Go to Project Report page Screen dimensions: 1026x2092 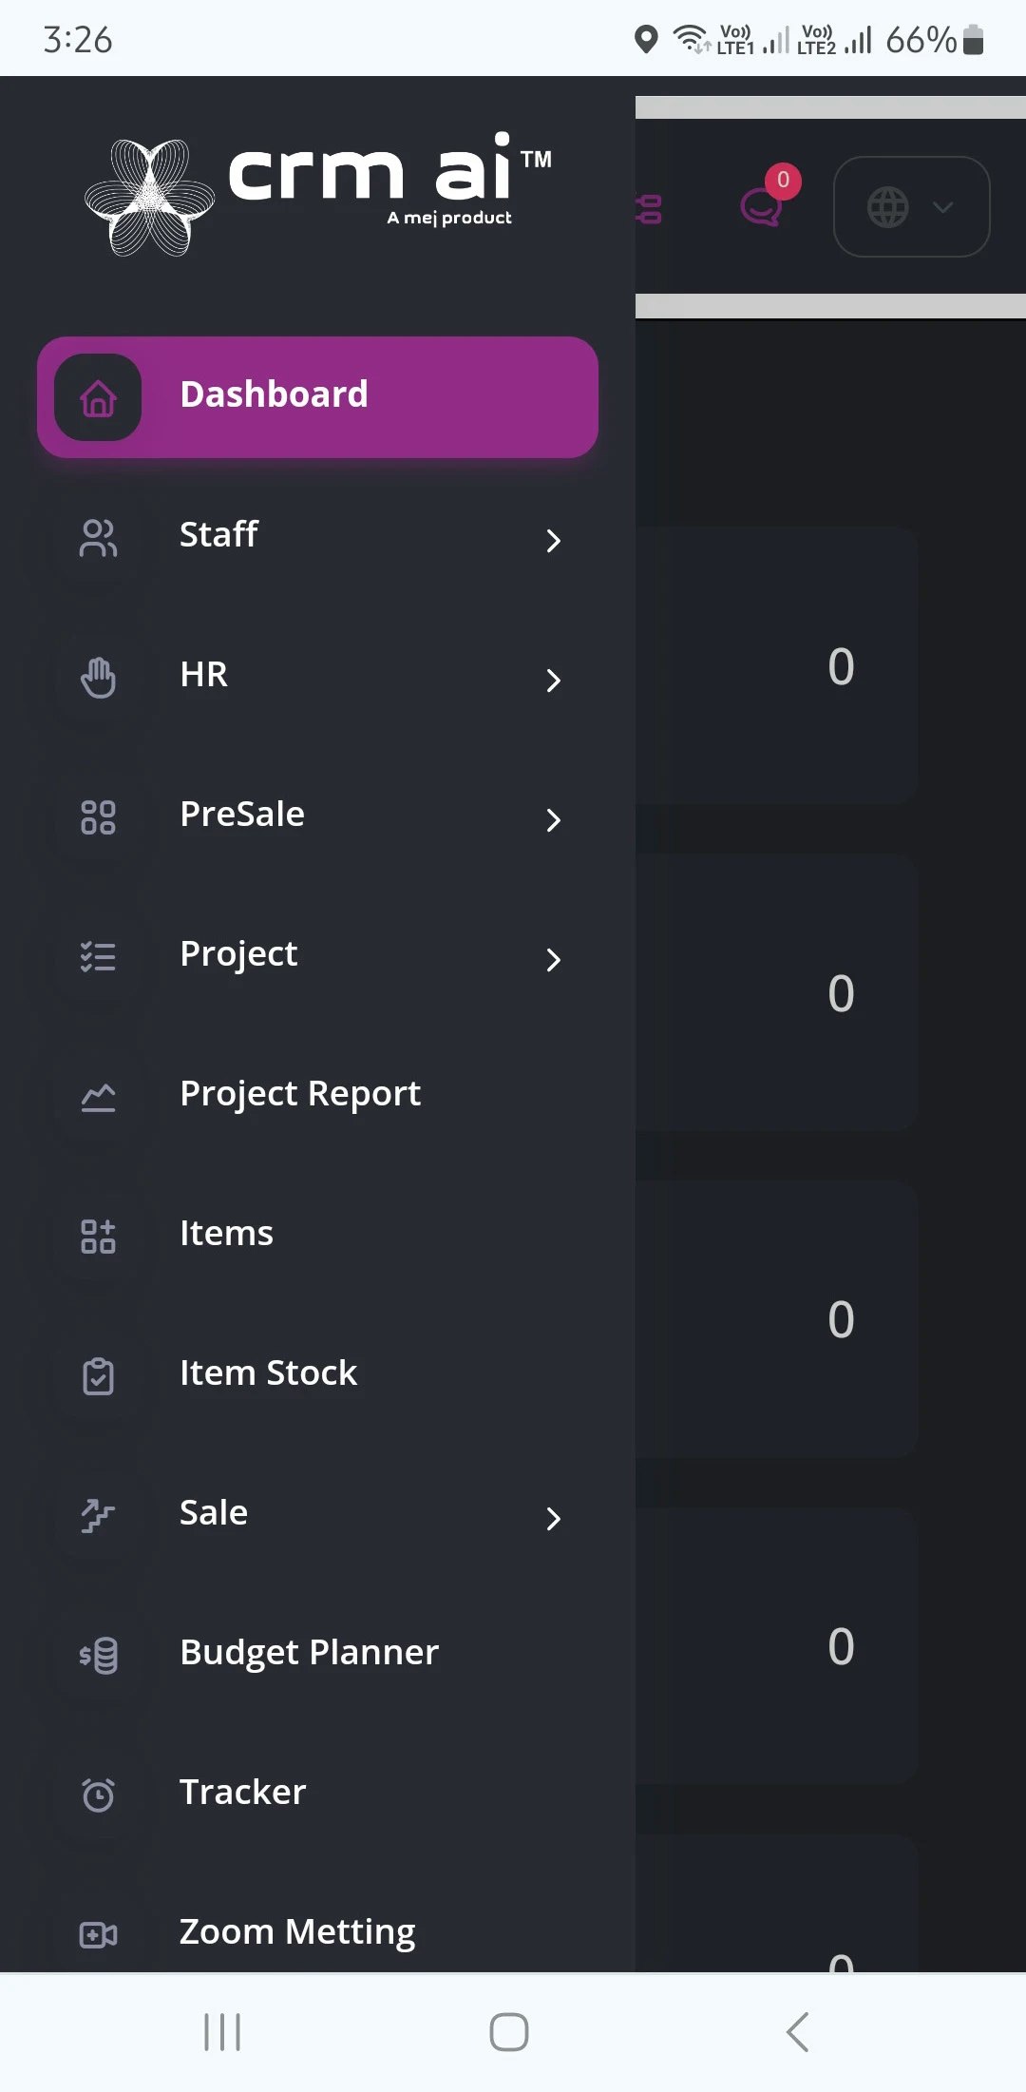299,1094
